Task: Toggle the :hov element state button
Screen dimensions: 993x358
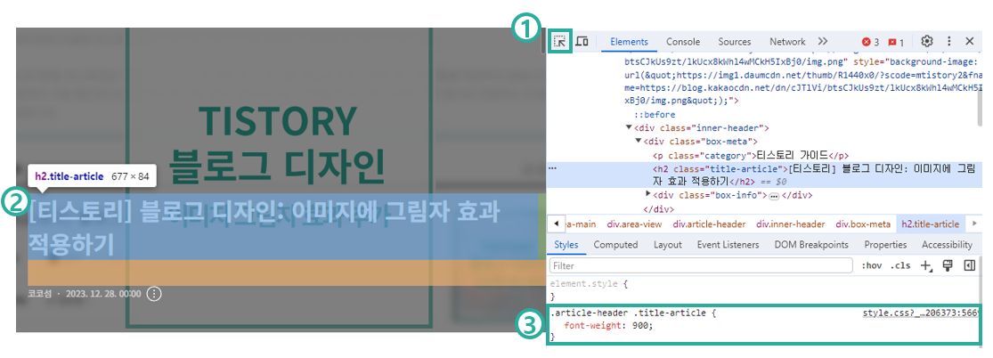Action: [871, 265]
